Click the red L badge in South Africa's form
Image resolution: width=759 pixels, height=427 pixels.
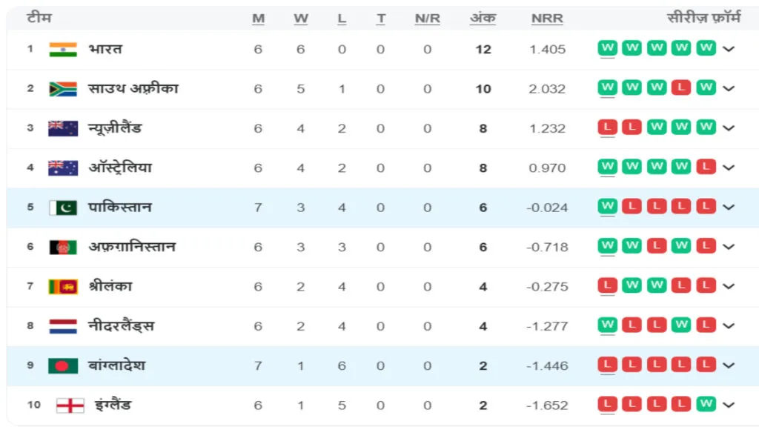tap(681, 87)
